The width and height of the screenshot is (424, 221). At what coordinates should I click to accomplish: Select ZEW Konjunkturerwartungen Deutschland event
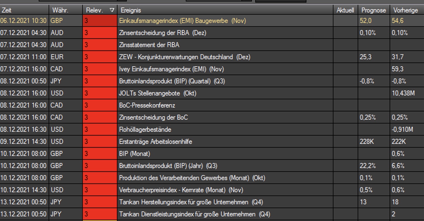184,57
